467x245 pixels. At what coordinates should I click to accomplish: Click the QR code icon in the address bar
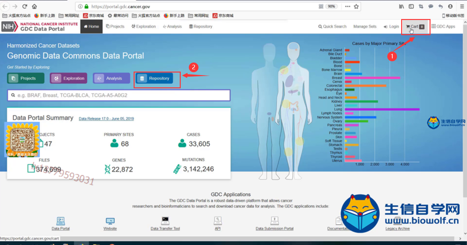(321, 6)
